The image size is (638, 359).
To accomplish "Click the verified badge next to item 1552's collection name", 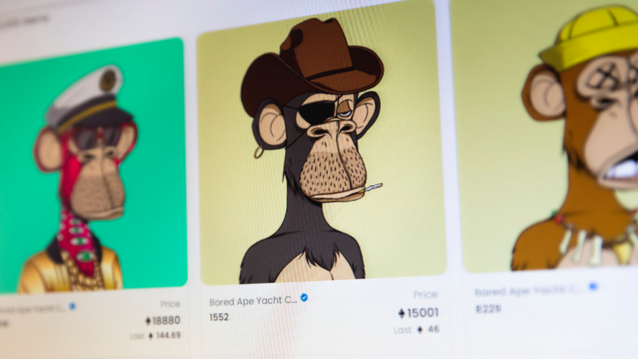I will [x=304, y=298].
